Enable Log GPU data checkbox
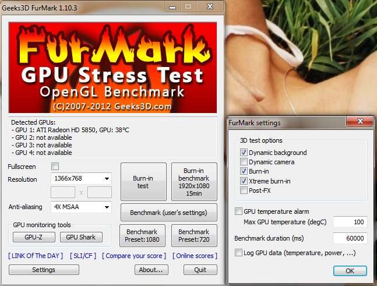The image size is (377, 286). (x=238, y=253)
